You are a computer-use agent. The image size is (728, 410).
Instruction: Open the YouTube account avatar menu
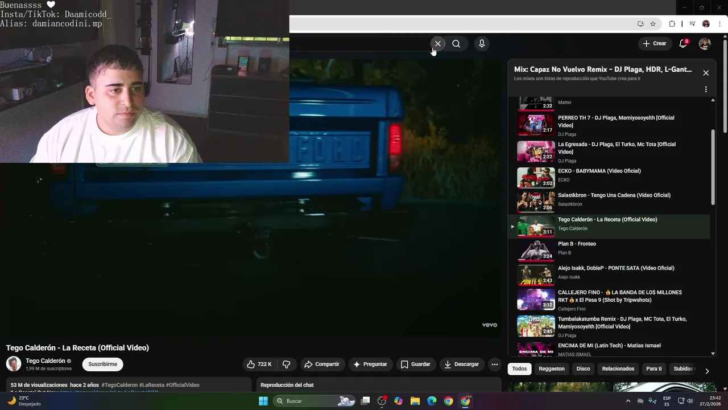705,44
